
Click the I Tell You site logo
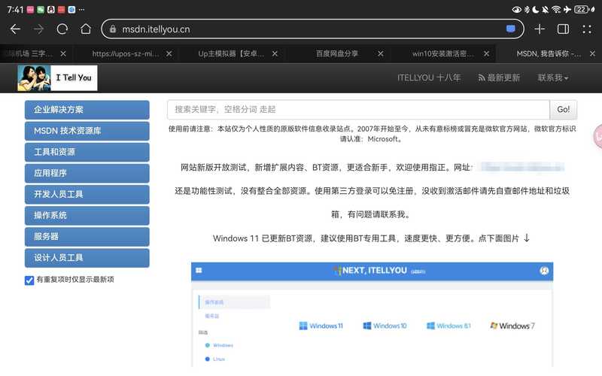pyautogui.click(x=58, y=78)
